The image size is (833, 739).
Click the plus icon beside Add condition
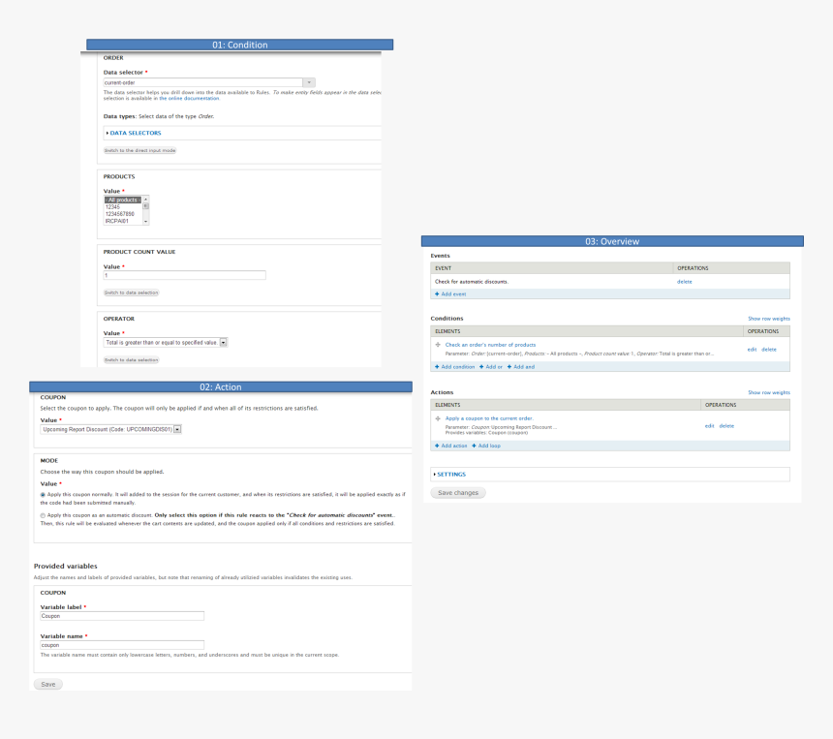(437, 367)
